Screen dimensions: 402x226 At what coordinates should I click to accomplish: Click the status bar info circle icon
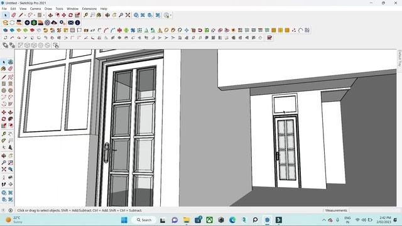[11, 210]
